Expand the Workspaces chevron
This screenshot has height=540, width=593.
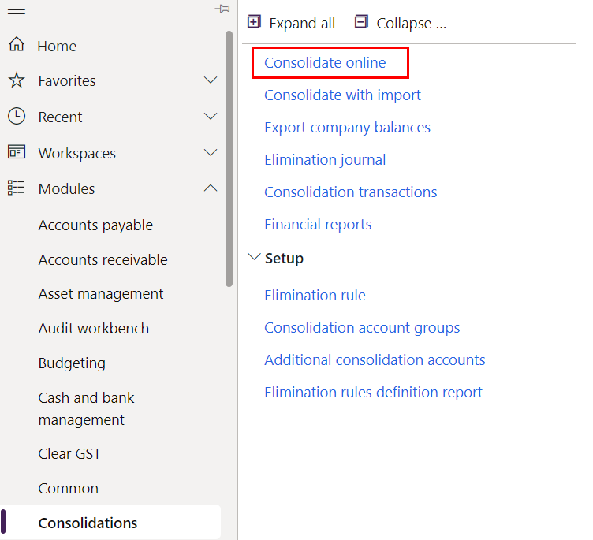tap(211, 152)
